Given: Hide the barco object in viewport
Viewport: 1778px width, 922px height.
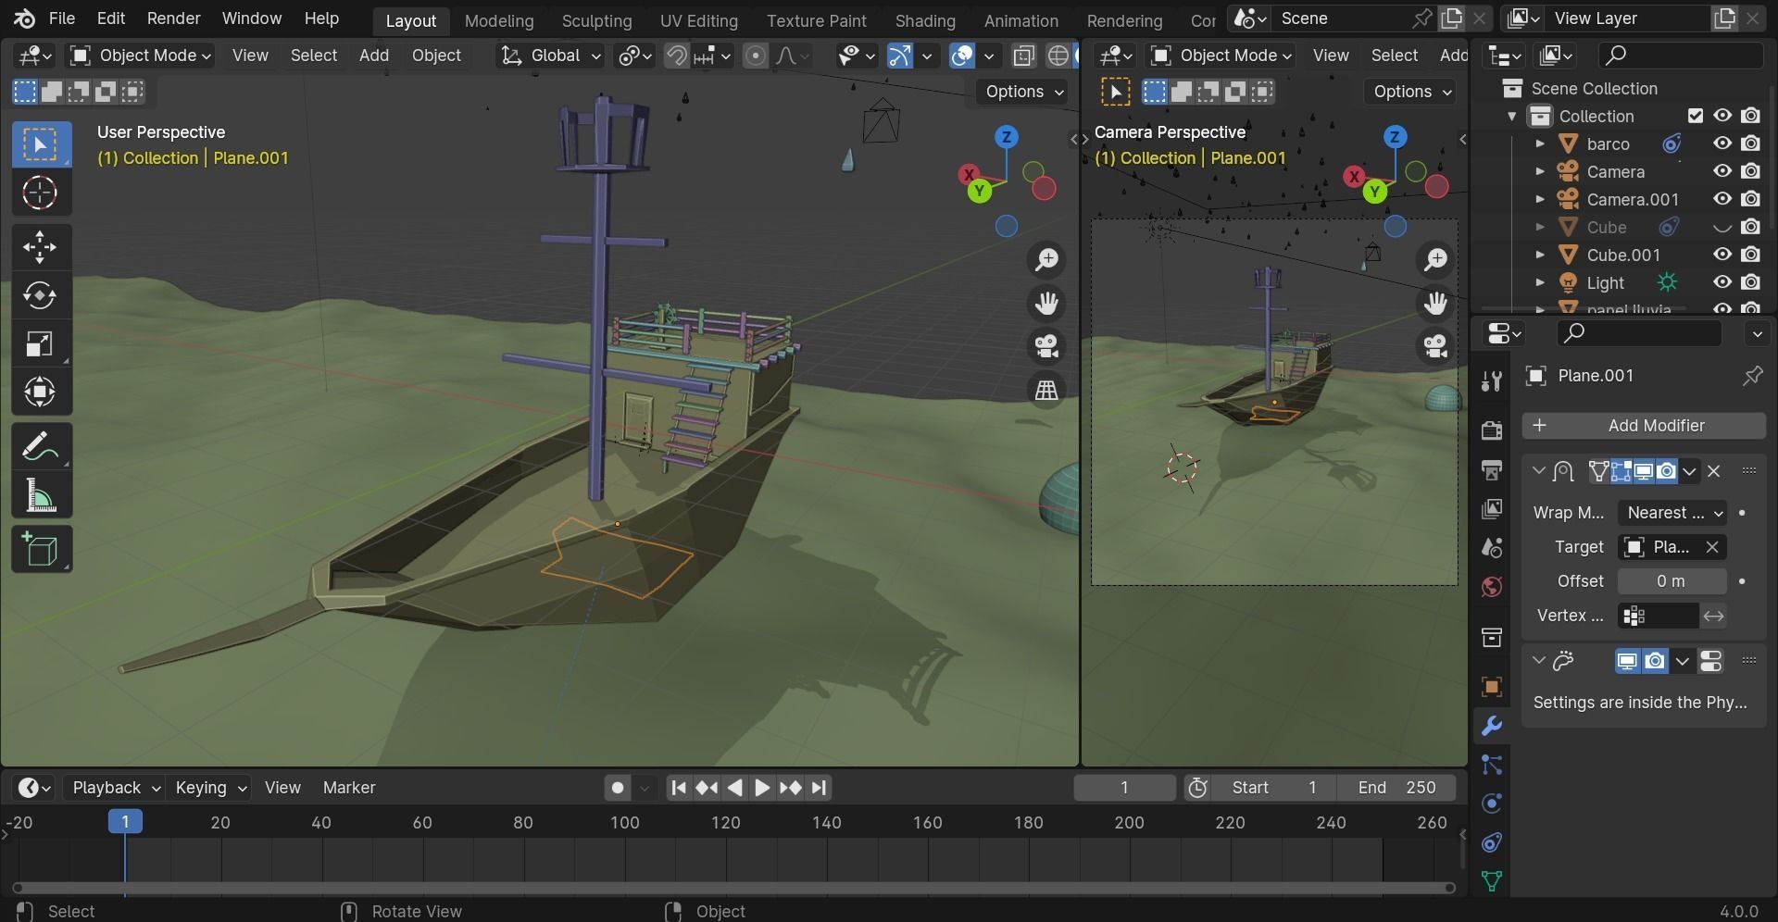Looking at the screenshot, I should point(1722,143).
